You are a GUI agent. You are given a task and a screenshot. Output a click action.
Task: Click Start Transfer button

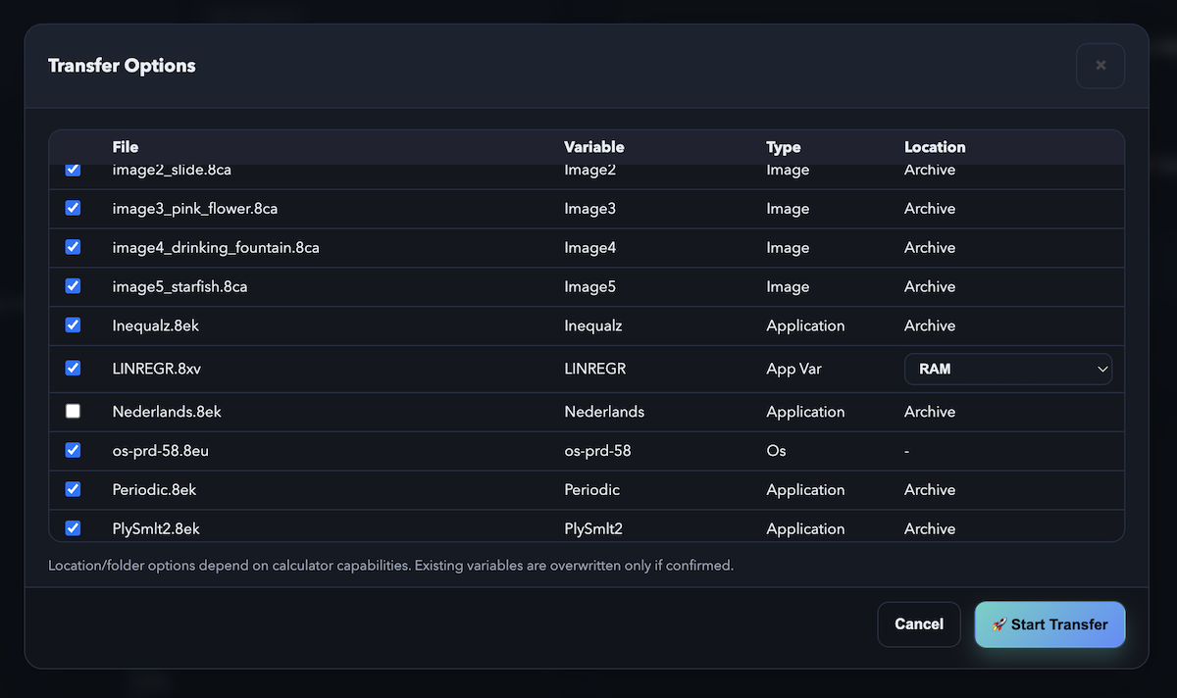pos(1049,624)
